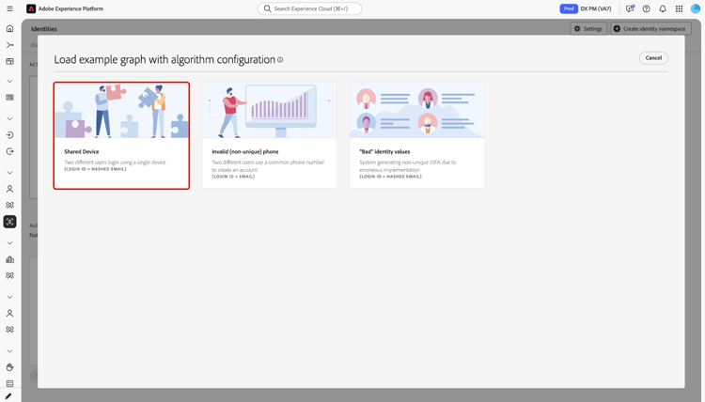Viewport: 705px width, 402px height.
Task: Focus the Search Experience Cloud field
Action: click(x=309, y=8)
